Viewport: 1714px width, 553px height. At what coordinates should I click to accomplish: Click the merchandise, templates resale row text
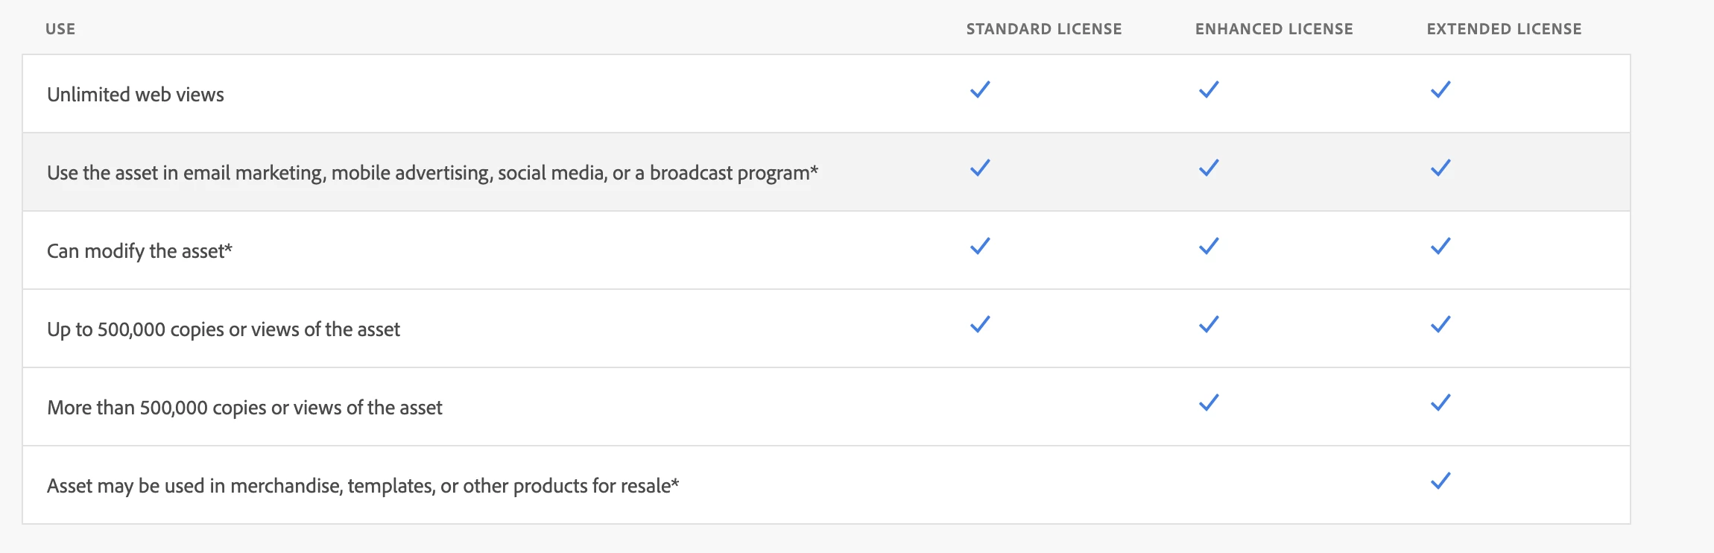pos(363,486)
